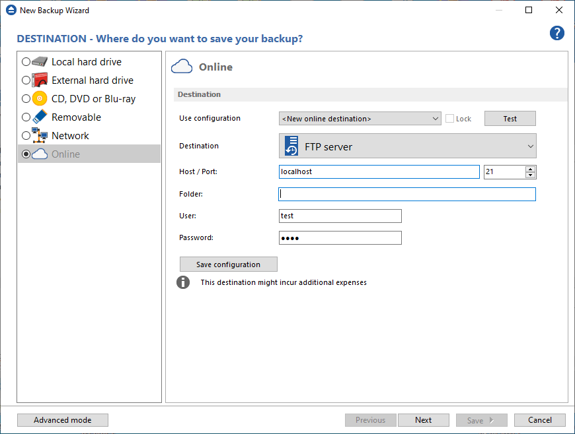Click the info icon beside expenses note
The width and height of the screenshot is (575, 434).
pos(183,282)
